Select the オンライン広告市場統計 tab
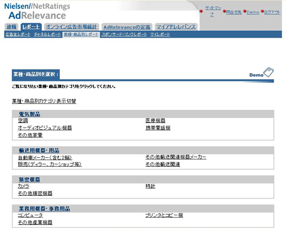285x229 pixels. click(71, 27)
